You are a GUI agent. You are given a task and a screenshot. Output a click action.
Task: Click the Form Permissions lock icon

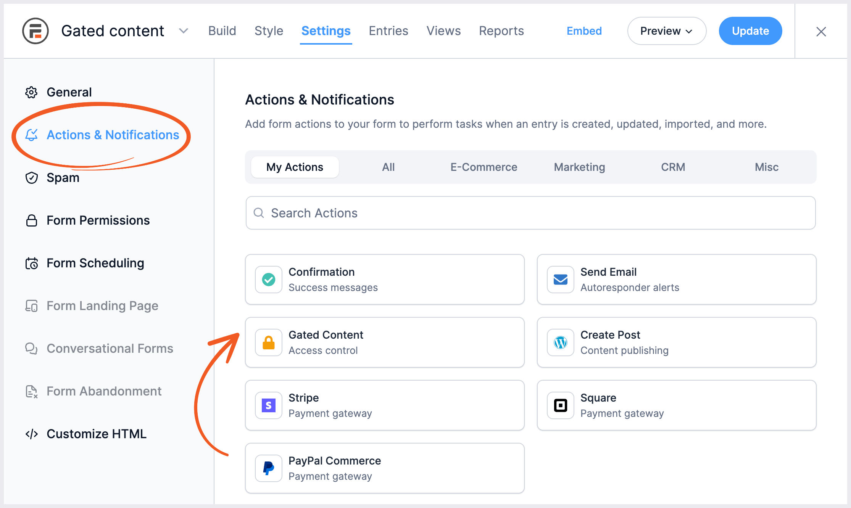31,220
